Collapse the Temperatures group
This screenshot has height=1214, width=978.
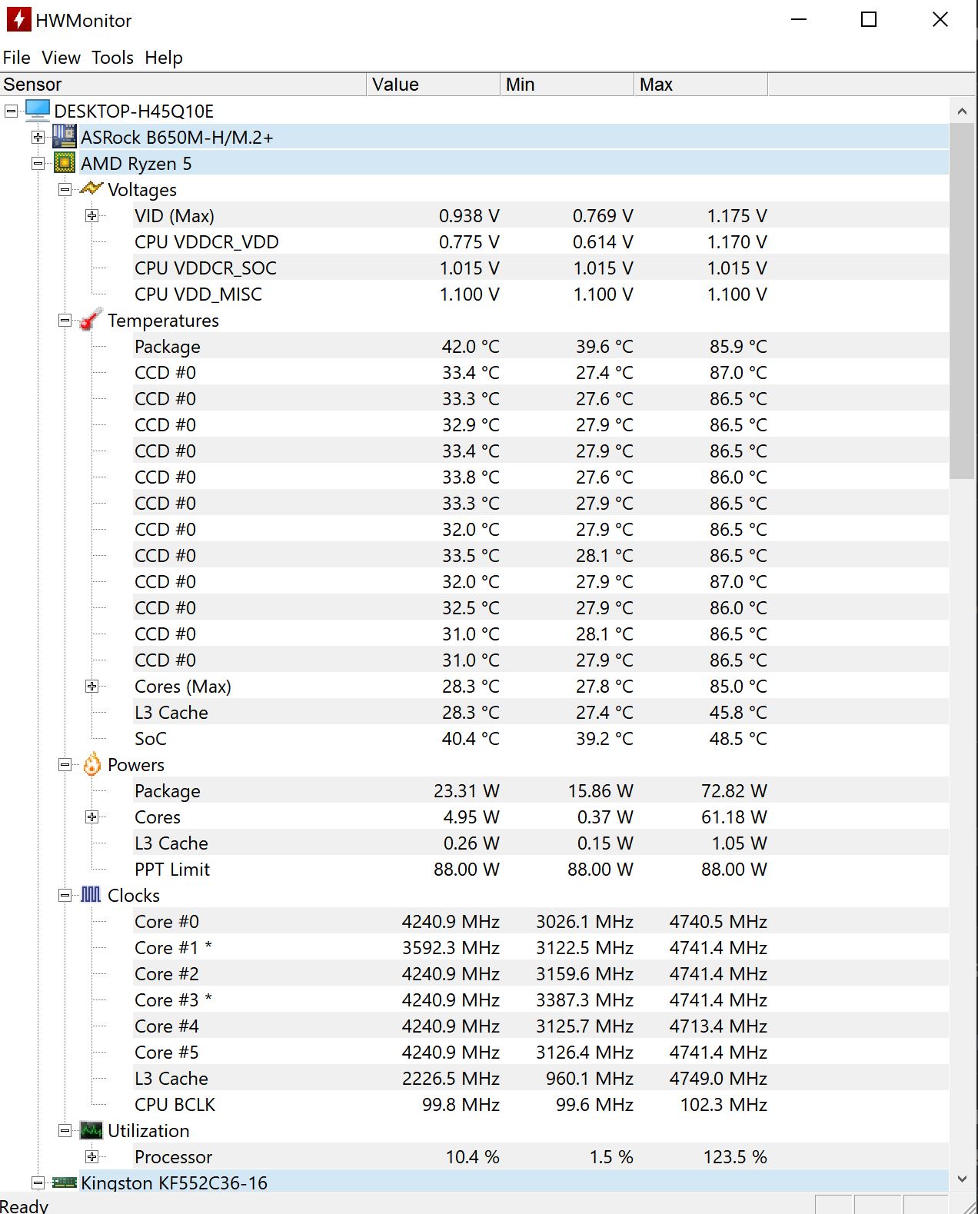(x=65, y=321)
